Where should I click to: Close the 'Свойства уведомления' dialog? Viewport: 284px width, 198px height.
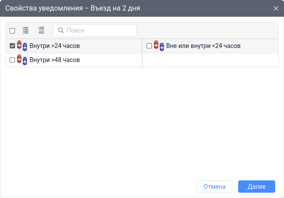(x=276, y=8)
